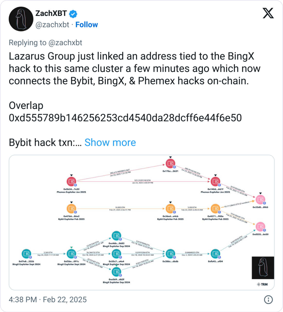Open the tweet info icon
The image size is (283, 312).
268,300
